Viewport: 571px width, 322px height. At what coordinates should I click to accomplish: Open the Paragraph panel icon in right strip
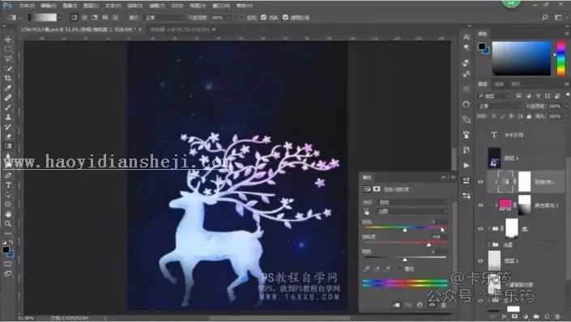click(467, 47)
